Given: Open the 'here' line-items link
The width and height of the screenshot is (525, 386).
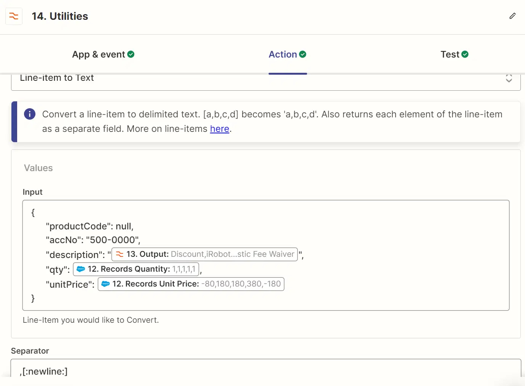Looking at the screenshot, I should click(219, 129).
